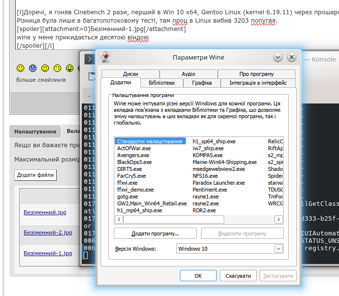Select NFS16.exe in the list

205,176
